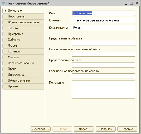Switch to the Субконто tab
141x134 pixels.
tap(23, 40)
